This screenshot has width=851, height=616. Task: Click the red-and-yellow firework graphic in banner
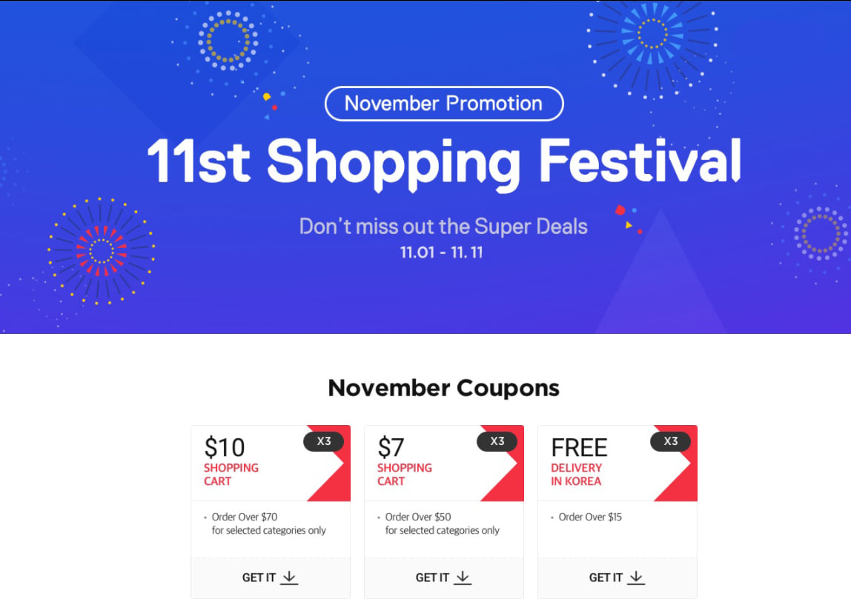click(x=101, y=251)
